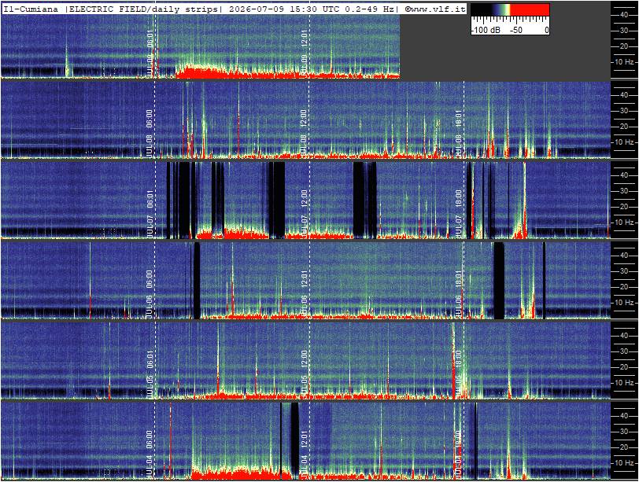Select the 10 Hz label on the JUL 04 strip

point(624,463)
